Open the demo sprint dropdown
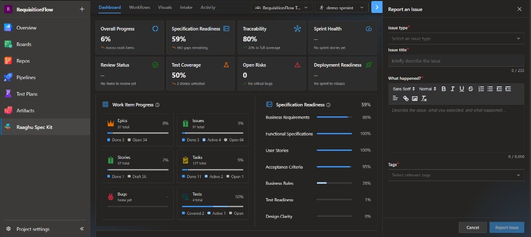 pos(341,7)
